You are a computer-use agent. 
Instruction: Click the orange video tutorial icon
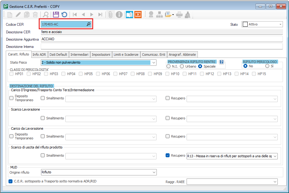138,14
